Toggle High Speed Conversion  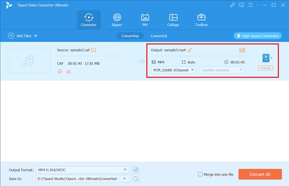[258, 36]
